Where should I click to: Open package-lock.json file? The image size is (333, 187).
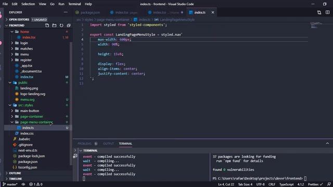coord(31,156)
